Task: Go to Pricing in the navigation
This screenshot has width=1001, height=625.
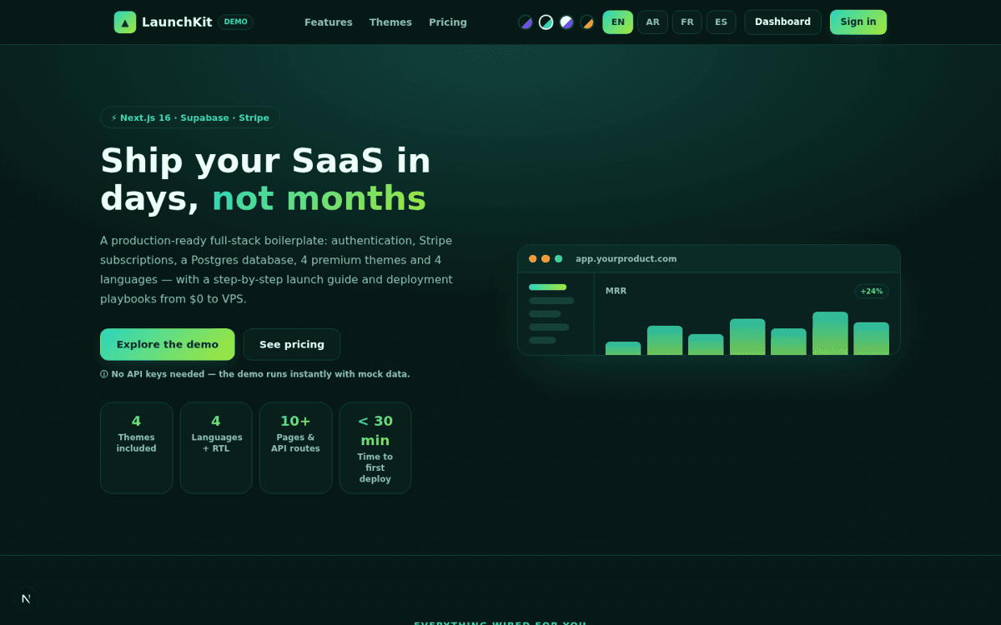Action: coord(448,22)
